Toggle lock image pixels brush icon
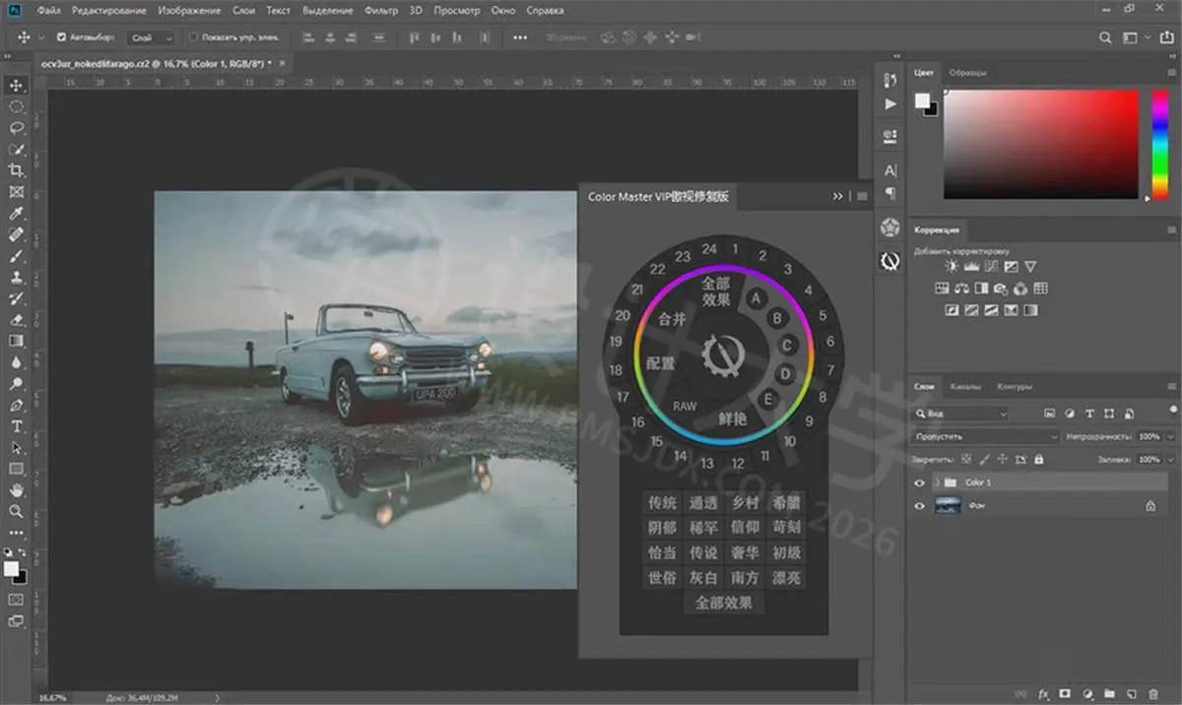 click(x=984, y=459)
